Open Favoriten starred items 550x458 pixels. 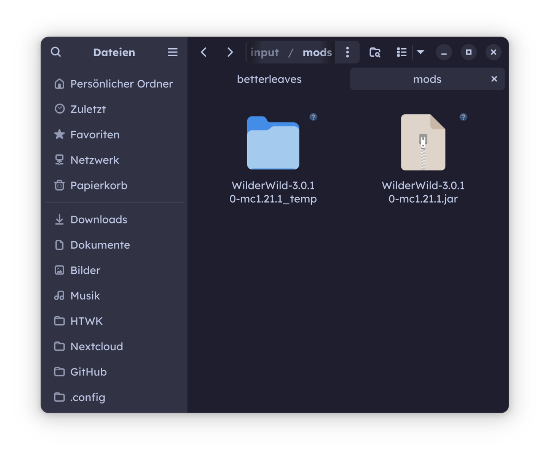94,135
